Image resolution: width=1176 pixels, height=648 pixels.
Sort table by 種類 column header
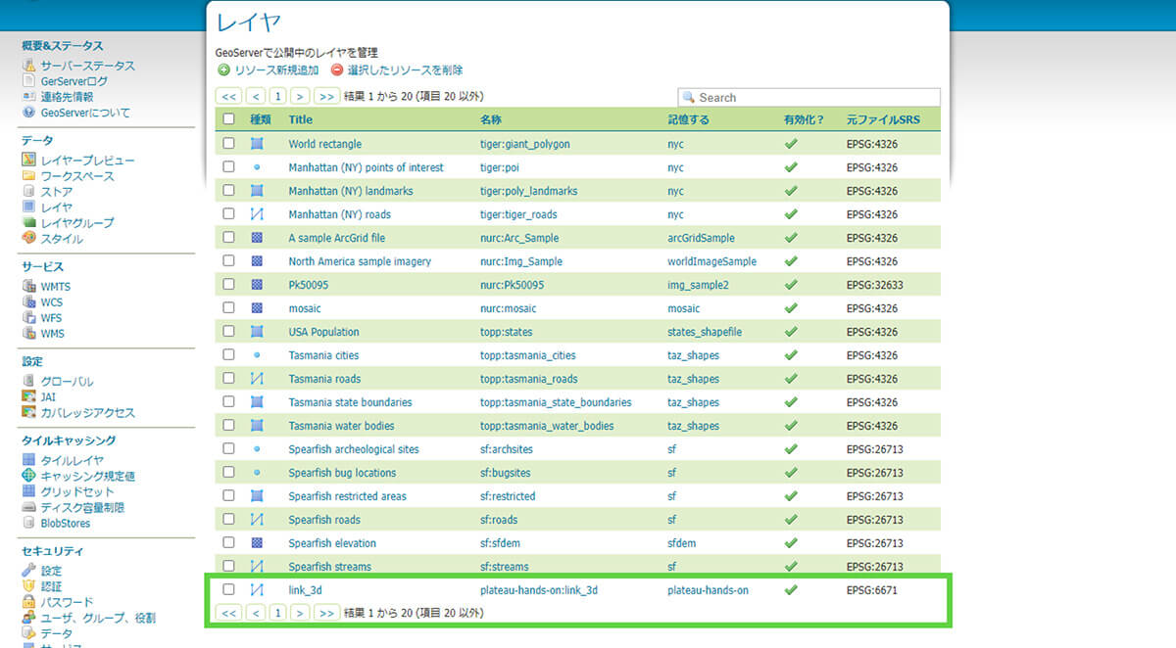coord(261,119)
